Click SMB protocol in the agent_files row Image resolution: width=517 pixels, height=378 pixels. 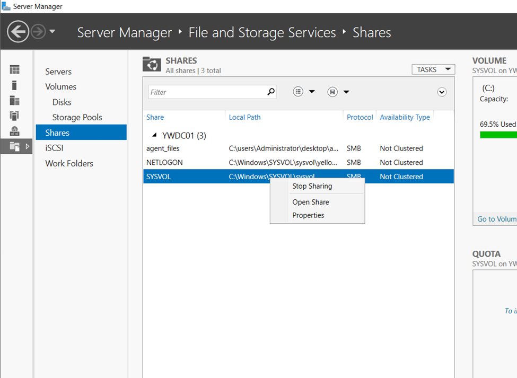click(354, 148)
